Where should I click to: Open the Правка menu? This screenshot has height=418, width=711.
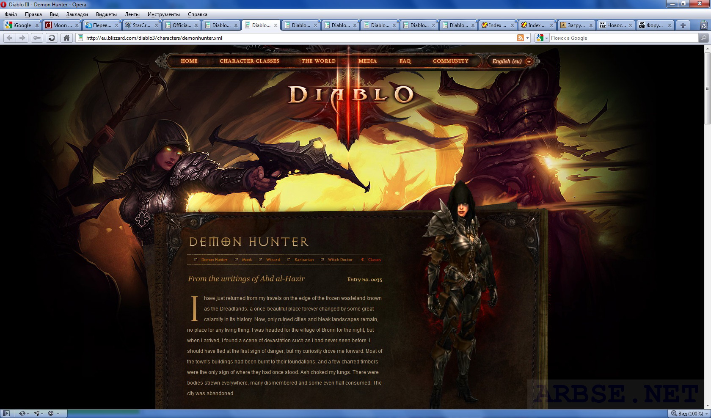(33, 14)
